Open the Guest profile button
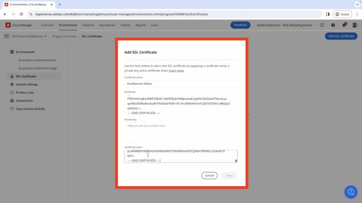The width and height of the screenshot is (362, 203). point(342,14)
